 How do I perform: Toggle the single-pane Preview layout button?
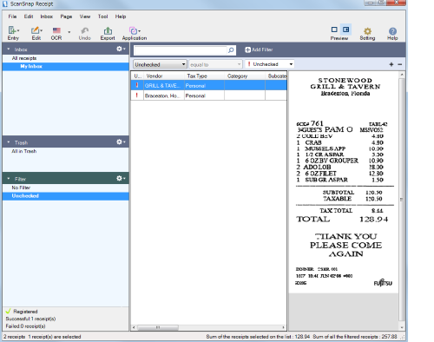[334, 30]
